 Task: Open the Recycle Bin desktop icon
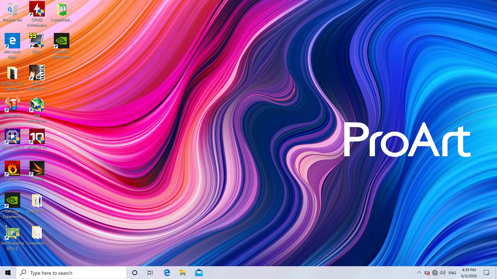[x=12, y=12]
